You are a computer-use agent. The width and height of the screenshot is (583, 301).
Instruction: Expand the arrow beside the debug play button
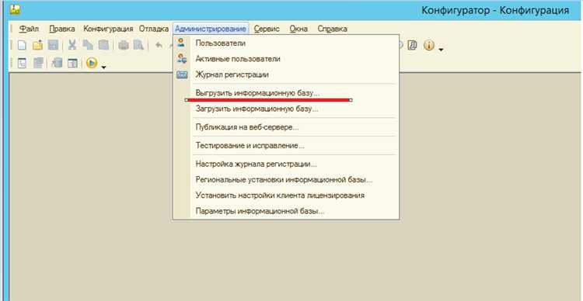pos(103,67)
